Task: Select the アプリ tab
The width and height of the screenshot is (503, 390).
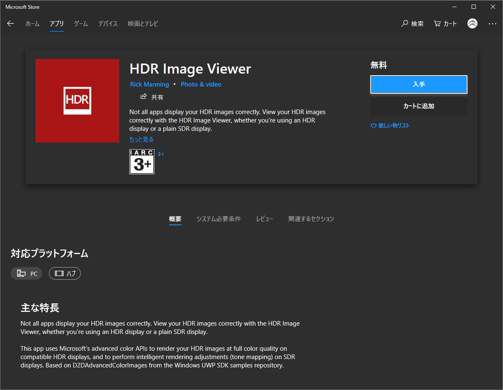Action: 57,24
